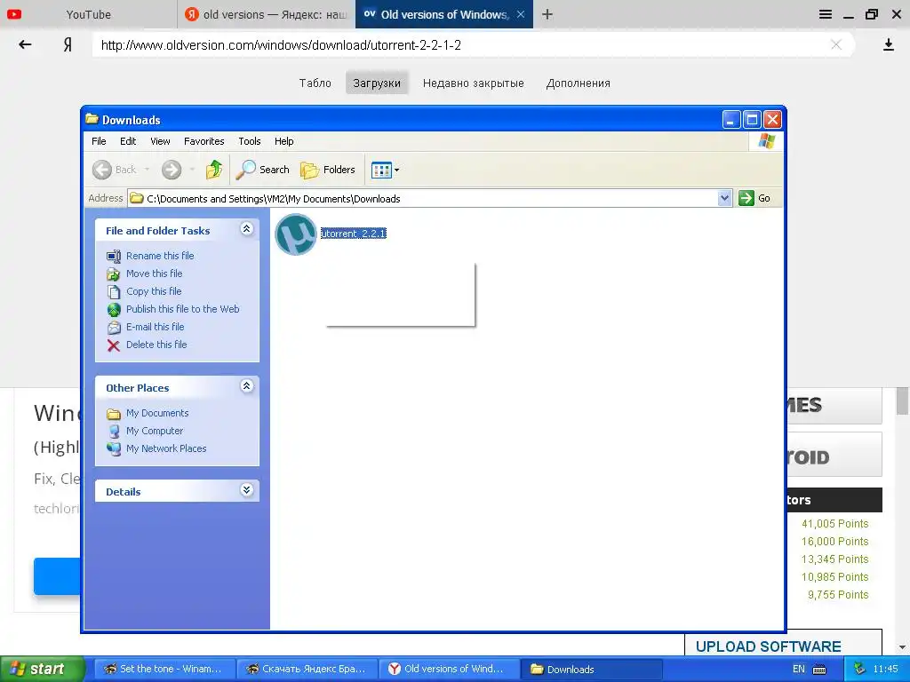Open the Back history dropdown arrow
The height and width of the screenshot is (682, 910).
pyautogui.click(x=148, y=170)
